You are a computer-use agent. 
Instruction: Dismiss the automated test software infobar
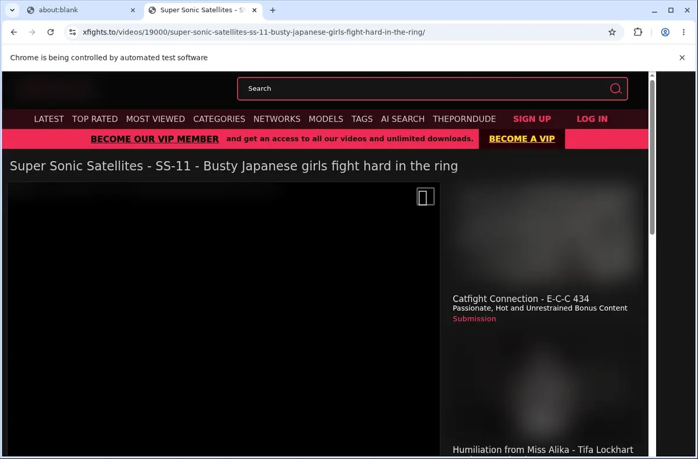tap(682, 58)
